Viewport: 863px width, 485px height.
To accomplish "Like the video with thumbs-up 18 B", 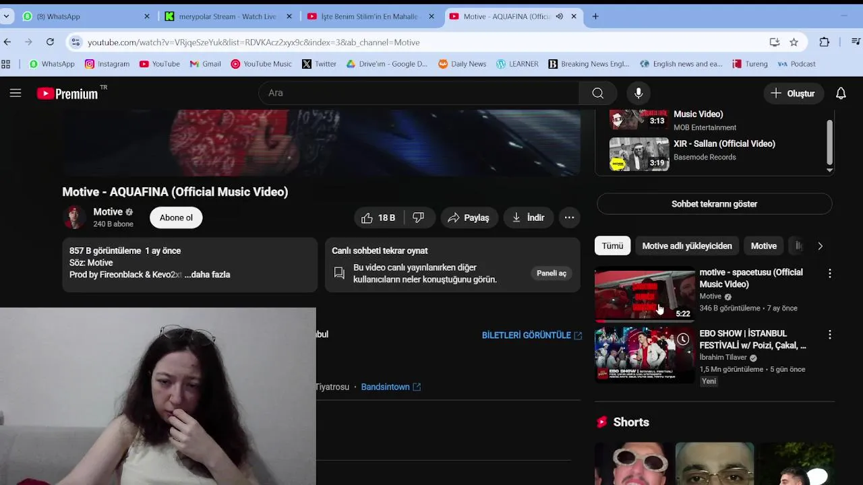I will (378, 218).
